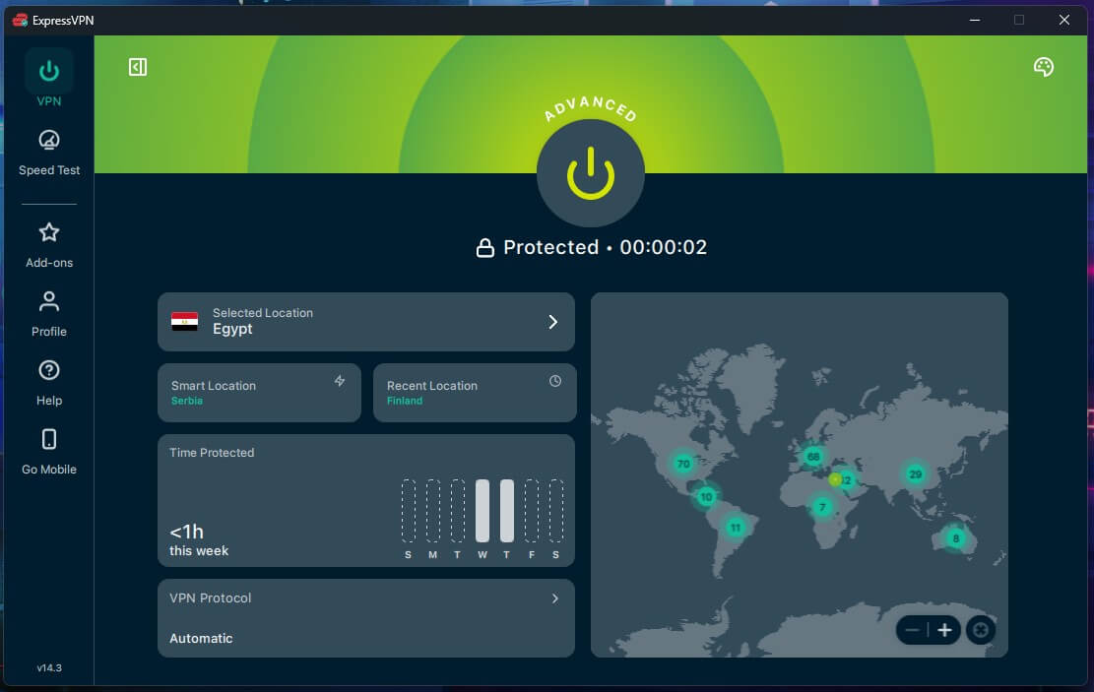Open the VPN tab in sidebar

click(49, 79)
